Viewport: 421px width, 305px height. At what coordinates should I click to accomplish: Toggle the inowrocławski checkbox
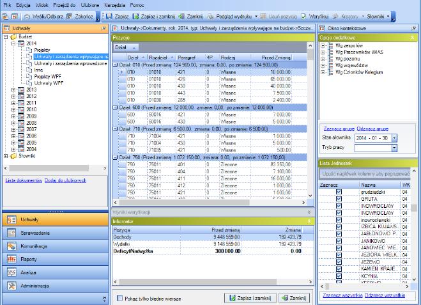[x=339, y=220]
